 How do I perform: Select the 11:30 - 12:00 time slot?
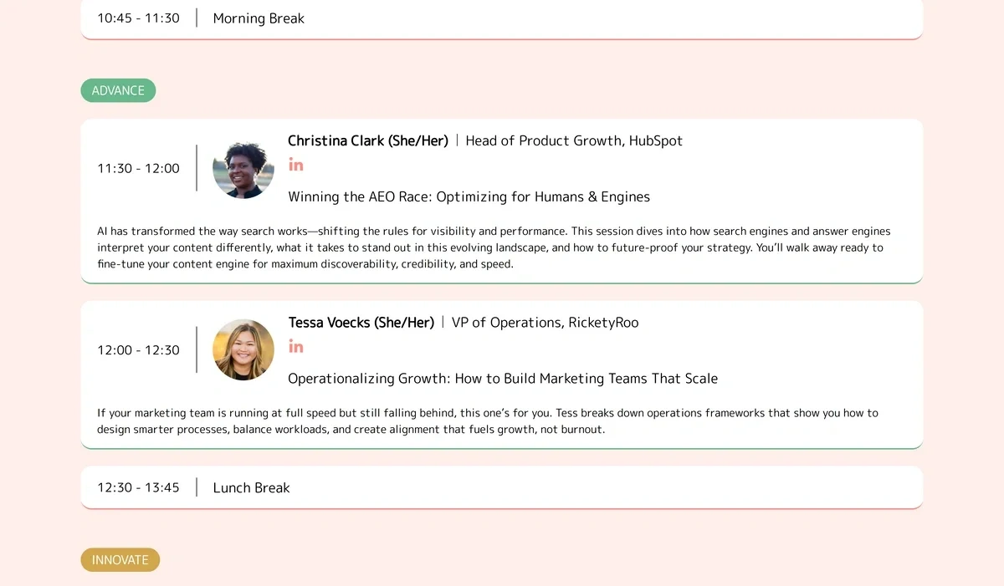[138, 168]
